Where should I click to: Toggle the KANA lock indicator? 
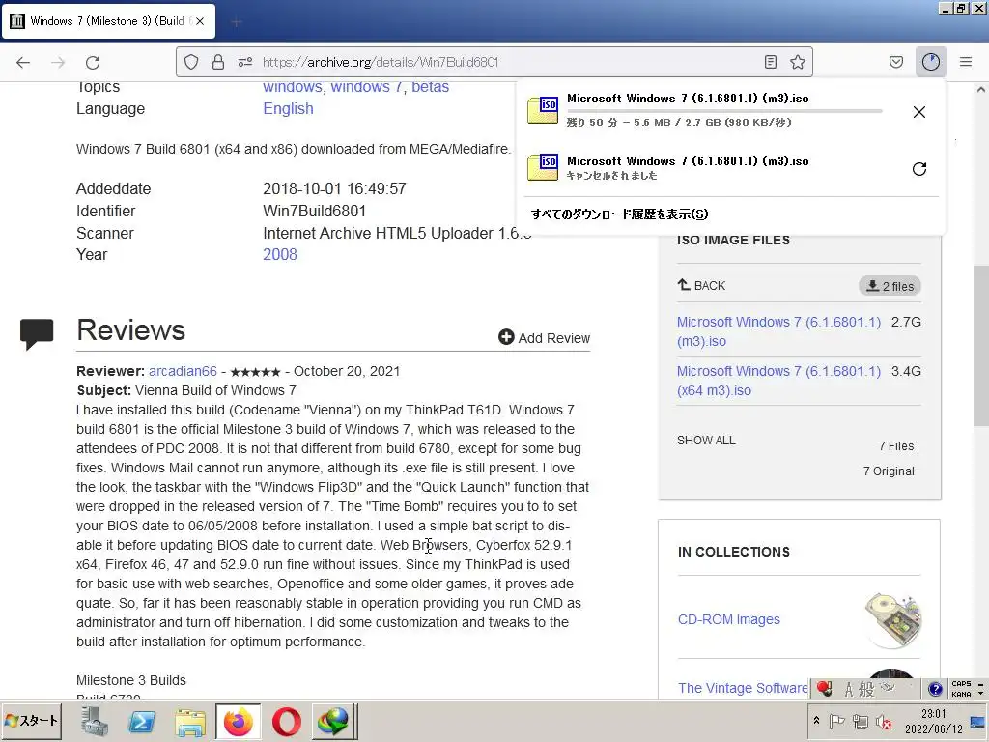click(x=961, y=694)
